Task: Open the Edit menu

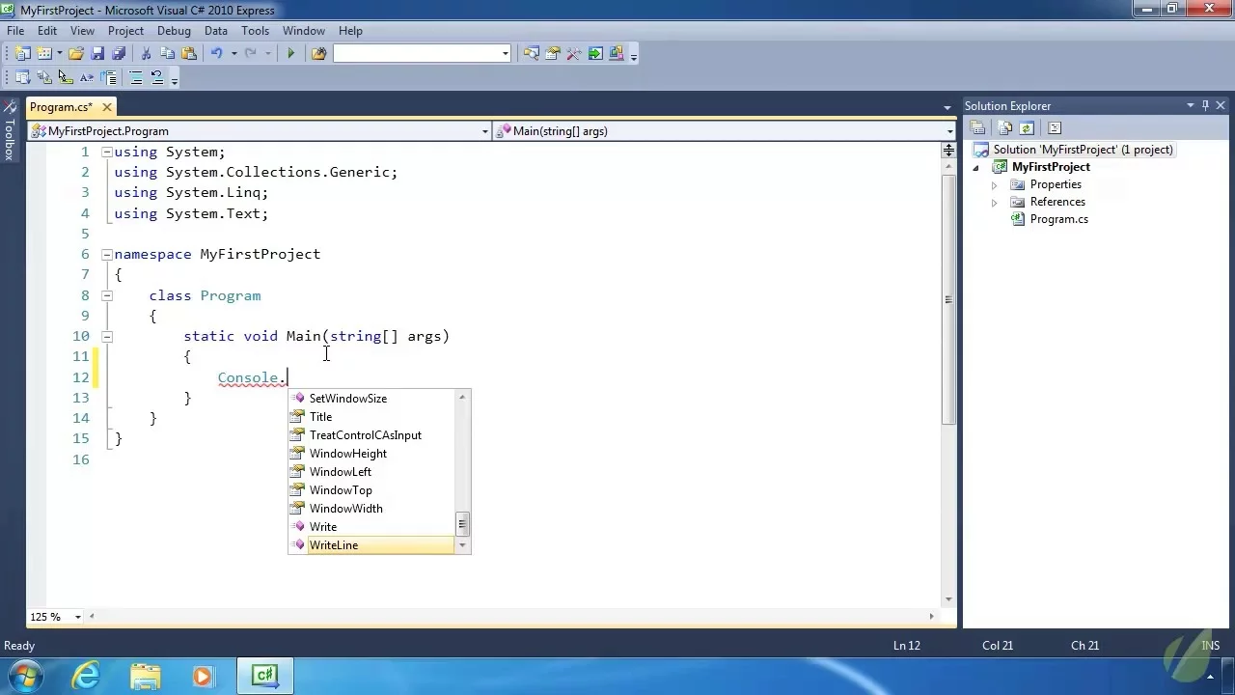Action: point(46,31)
